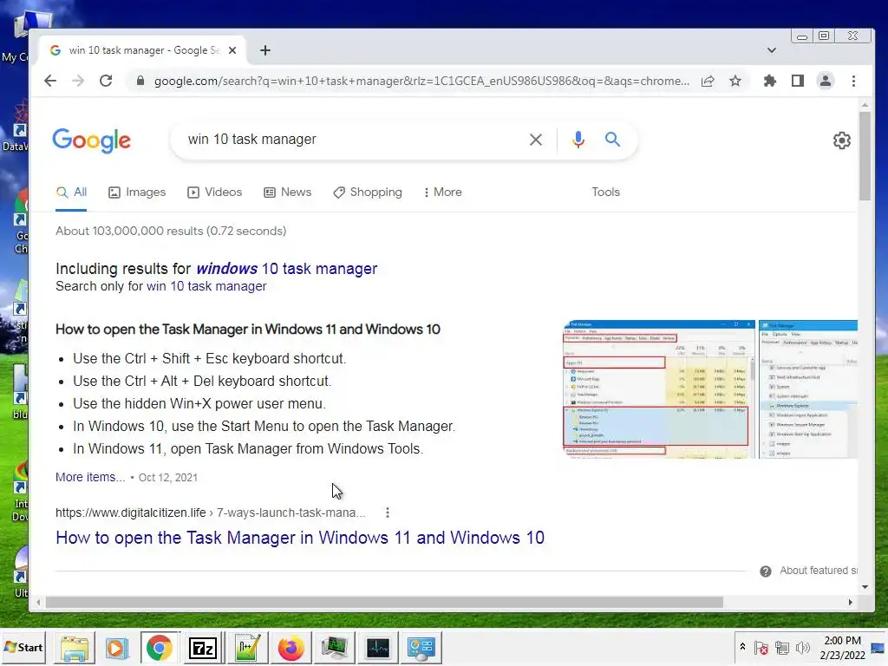Open the digitalcitizen.life result options dots
This screenshot has width=888, height=666.
[388, 513]
